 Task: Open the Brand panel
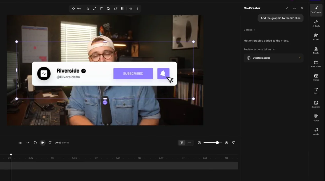pyautogui.click(x=316, y=37)
